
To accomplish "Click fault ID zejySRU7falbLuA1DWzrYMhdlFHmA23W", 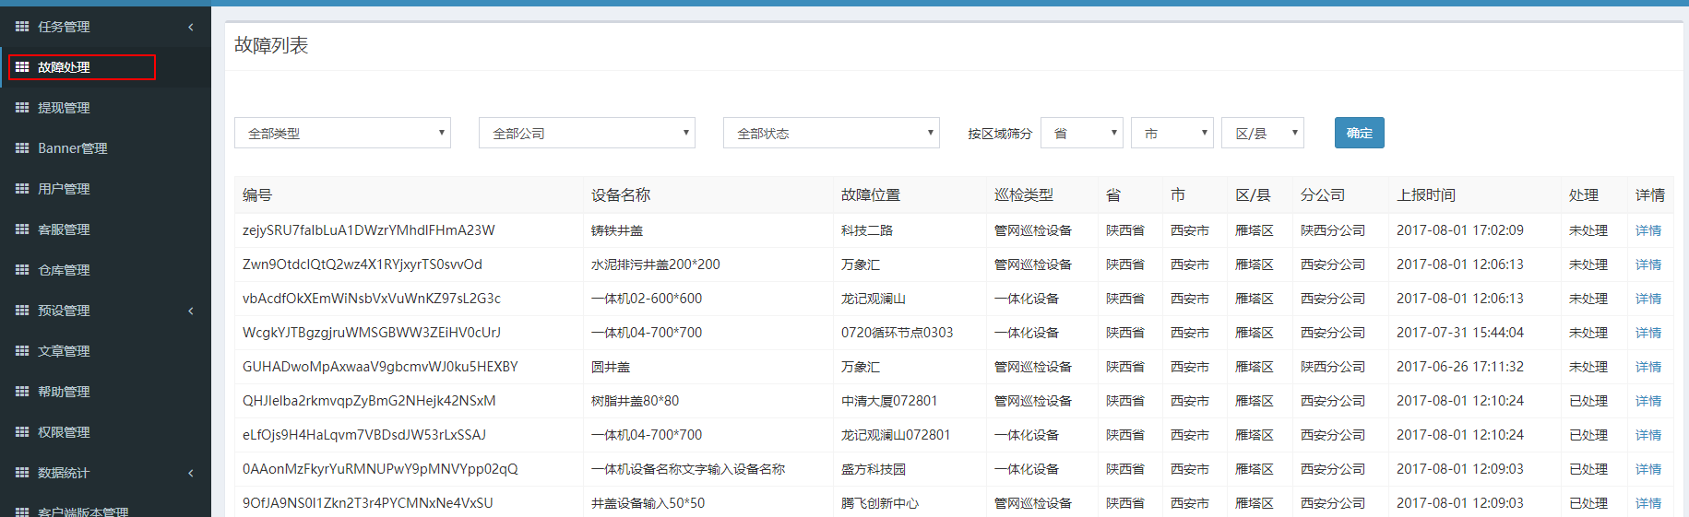I will pyautogui.click(x=369, y=230).
